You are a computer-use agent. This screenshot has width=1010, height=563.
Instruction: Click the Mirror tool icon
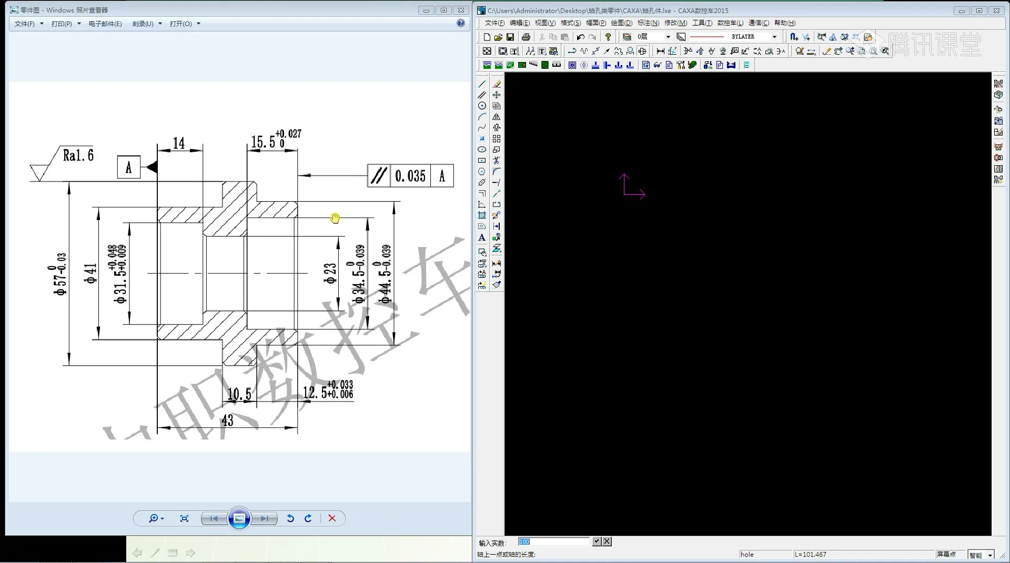tap(496, 117)
